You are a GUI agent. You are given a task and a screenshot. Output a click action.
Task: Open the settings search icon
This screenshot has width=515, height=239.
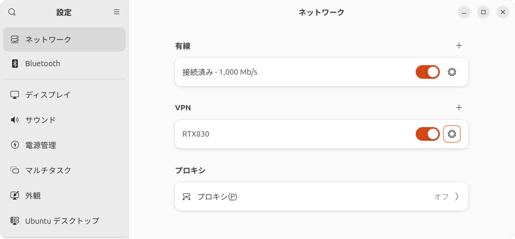click(12, 12)
